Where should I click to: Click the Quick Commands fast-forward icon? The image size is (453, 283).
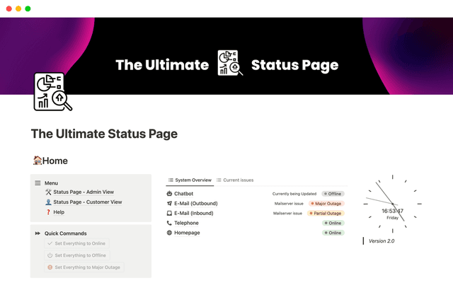[x=38, y=233]
